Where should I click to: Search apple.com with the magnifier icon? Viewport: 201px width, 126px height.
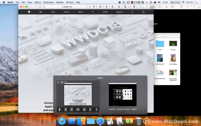[132, 12]
